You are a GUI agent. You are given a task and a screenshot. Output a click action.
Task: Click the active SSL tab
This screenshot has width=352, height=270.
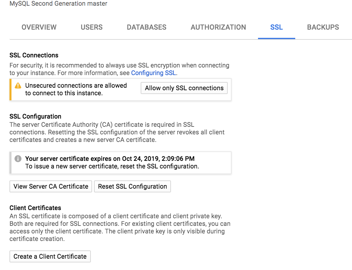[276, 27]
